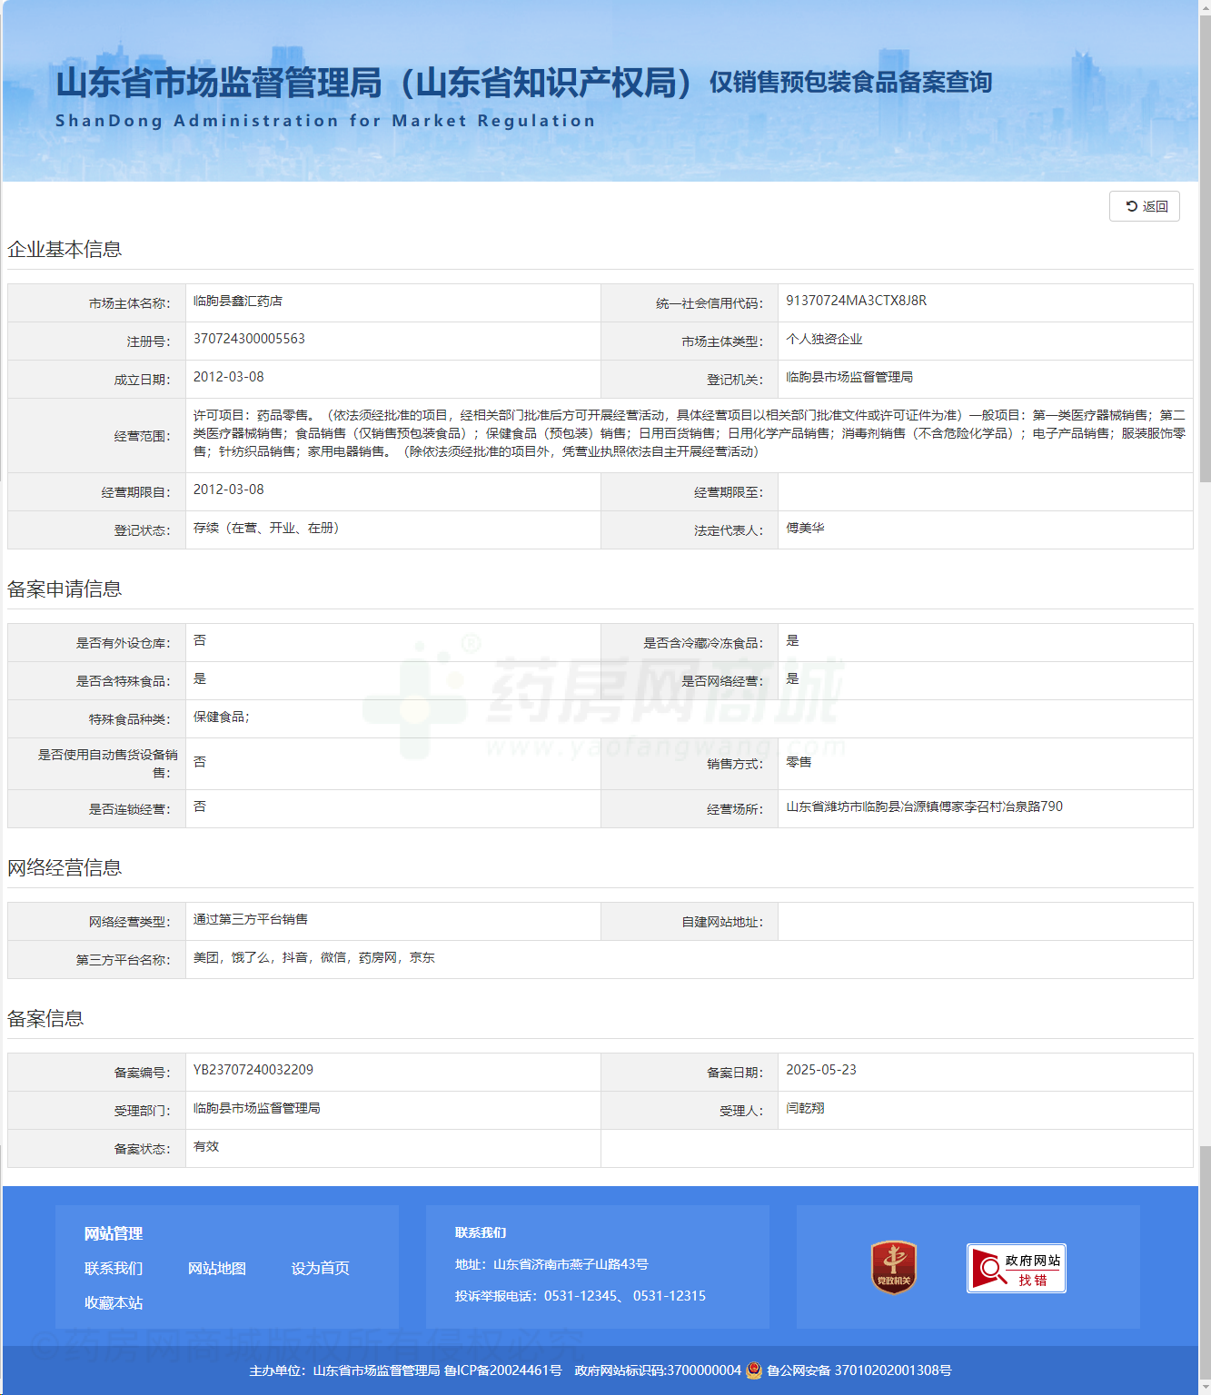
Task: Open the 网站地图 footer link
Action: coord(217,1268)
